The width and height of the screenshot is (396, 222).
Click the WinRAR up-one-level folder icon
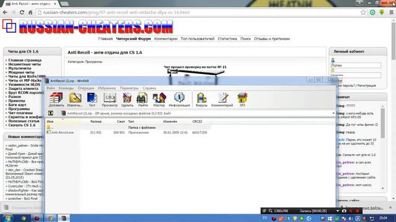point(51,113)
